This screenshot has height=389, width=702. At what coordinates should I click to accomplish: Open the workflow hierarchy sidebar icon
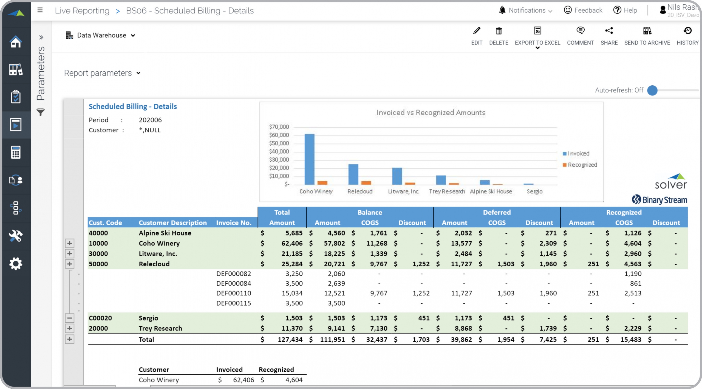16,208
